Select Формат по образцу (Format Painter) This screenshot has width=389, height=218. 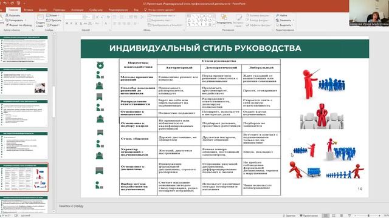click(x=19, y=25)
